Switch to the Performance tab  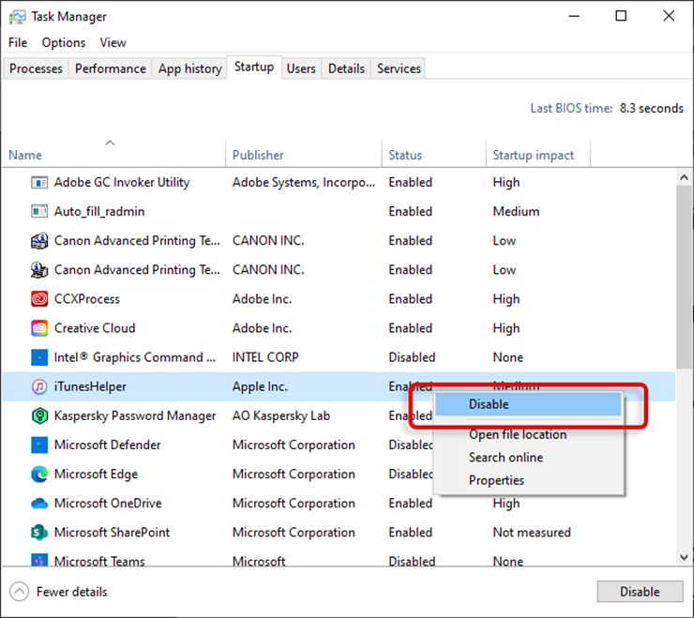pyautogui.click(x=111, y=68)
